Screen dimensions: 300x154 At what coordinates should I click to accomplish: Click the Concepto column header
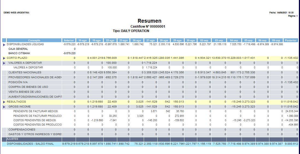pyautogui.click(x=34, y=40)
